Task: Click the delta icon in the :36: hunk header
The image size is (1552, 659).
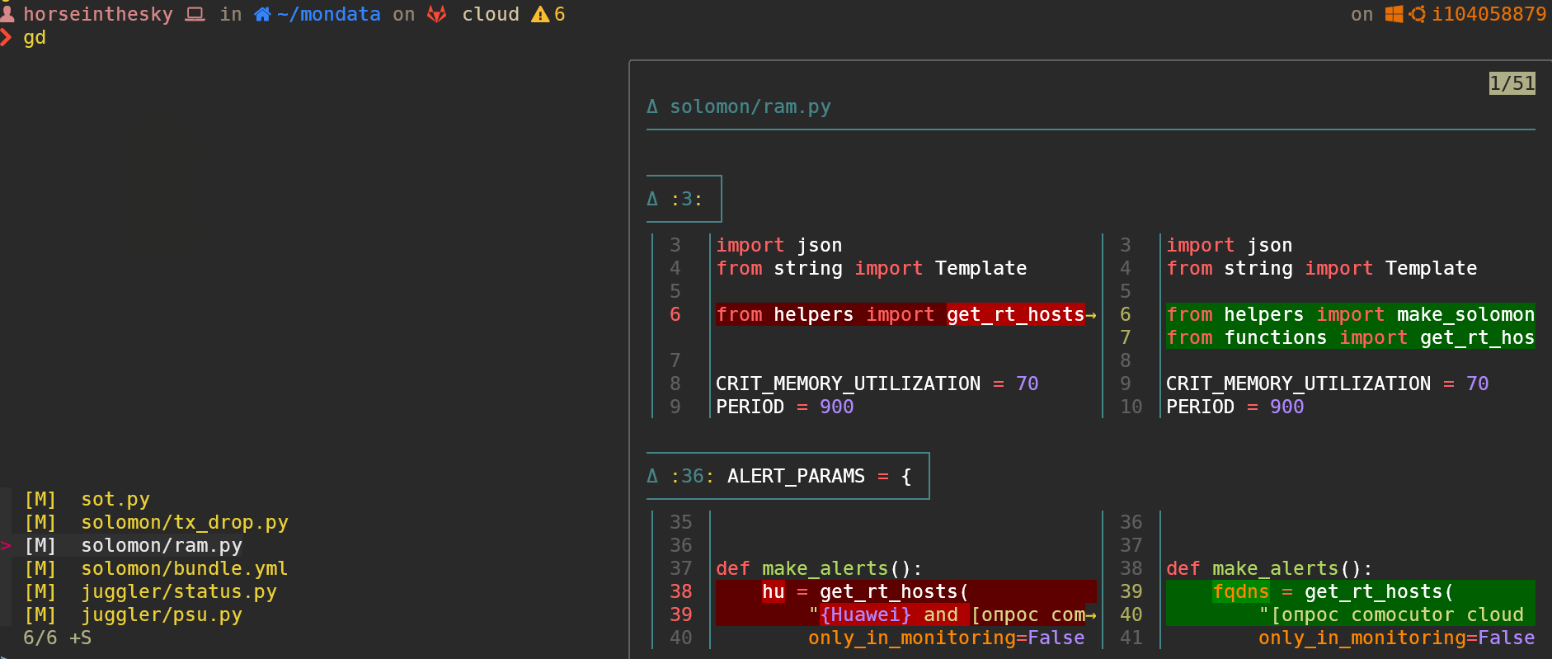Action: (652, 476)
